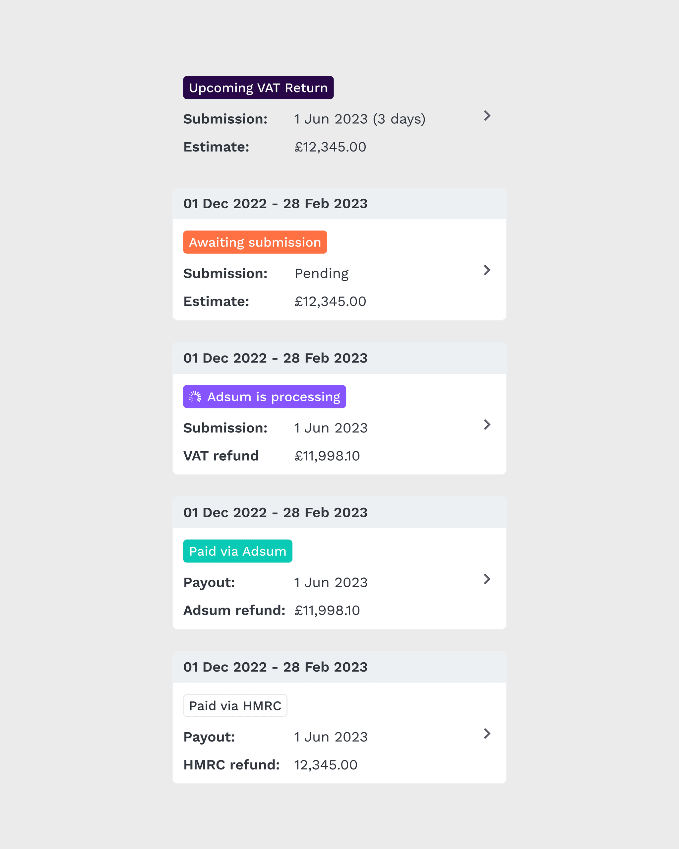
Task: Click the date header above Paid via HMRC
Action: tap(275, 667)
